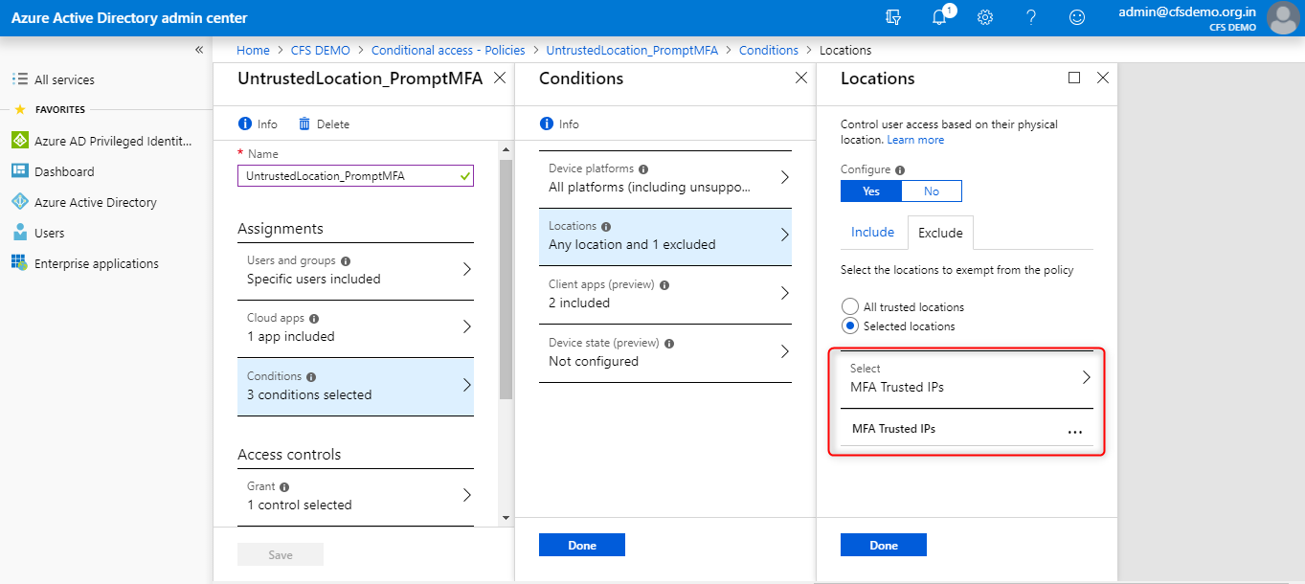
Task: Expand the Conditions row in the policy blade
Action: (355, 386)
